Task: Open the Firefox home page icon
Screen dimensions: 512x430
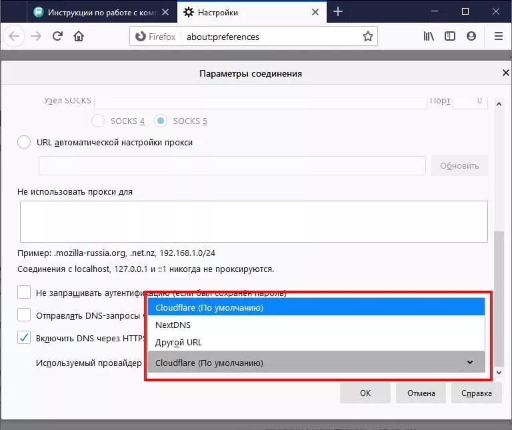Action: 79,36
